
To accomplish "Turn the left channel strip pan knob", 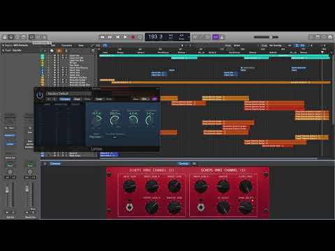I will [x=10, y=172].
